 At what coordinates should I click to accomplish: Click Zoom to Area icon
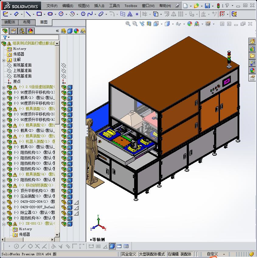click(135, 24)
